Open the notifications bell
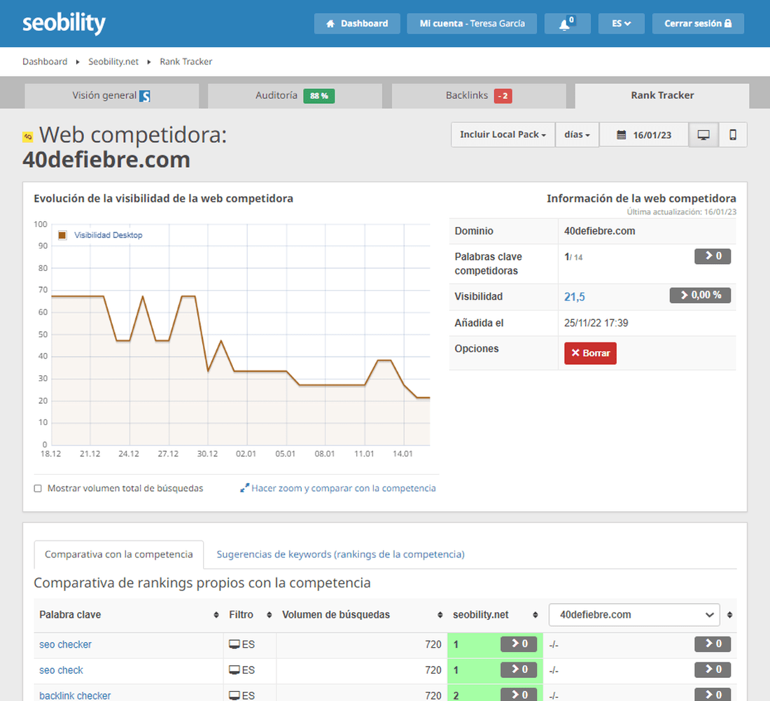The height and width of the screenshot is (701, 770). coord(567,24)
